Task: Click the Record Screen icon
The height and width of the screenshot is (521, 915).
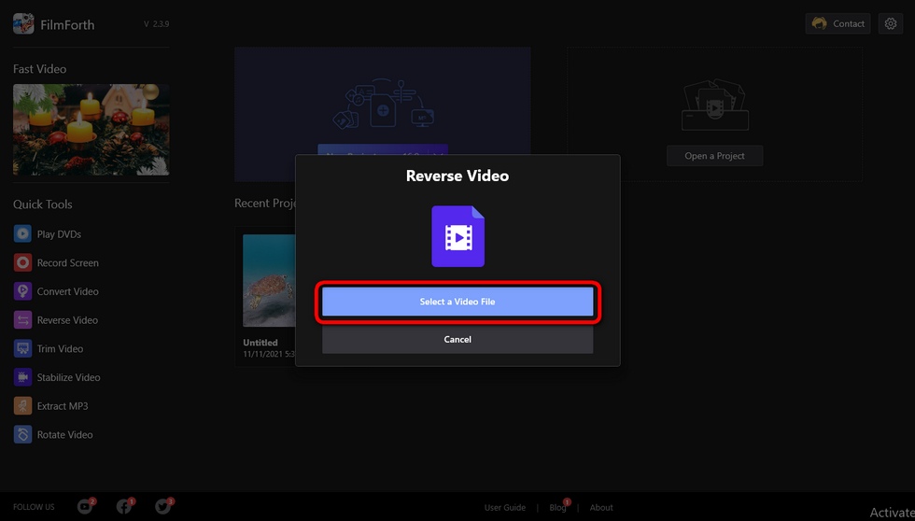Action: [x=22, y=262]
